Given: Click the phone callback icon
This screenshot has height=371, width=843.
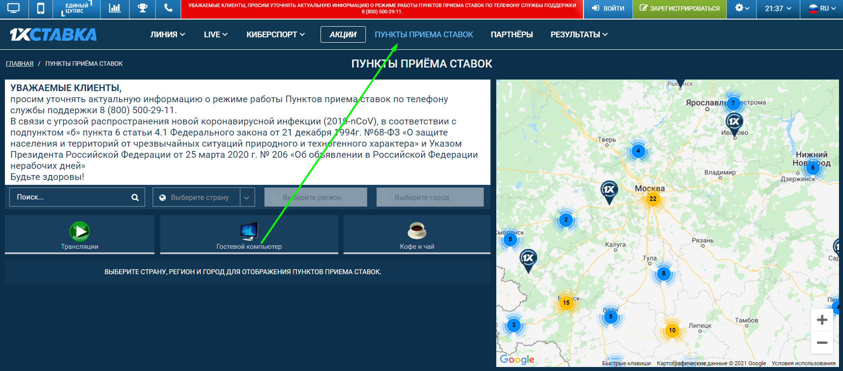Looking at the screenshot, I should point(168,8).
